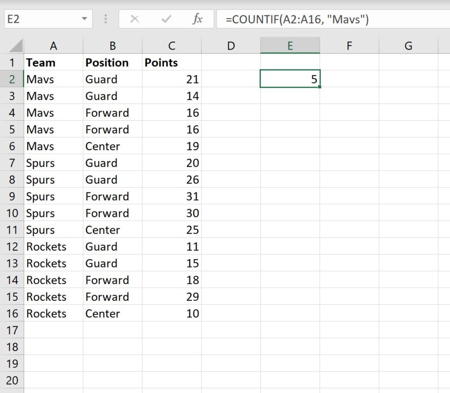Image resolution: width=450 pixels, height=393 pixels.
Task: Select column E header
Action: [x=290, y=45]
